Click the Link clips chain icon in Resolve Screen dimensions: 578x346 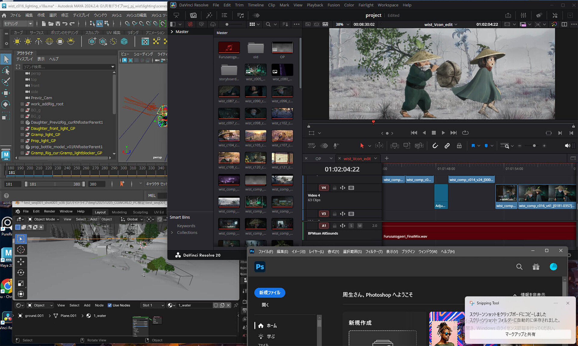point(447,146)
